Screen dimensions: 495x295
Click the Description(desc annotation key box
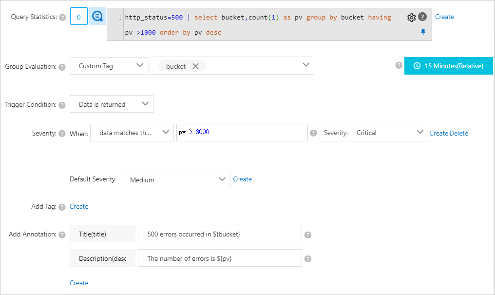tap(103, 258)
